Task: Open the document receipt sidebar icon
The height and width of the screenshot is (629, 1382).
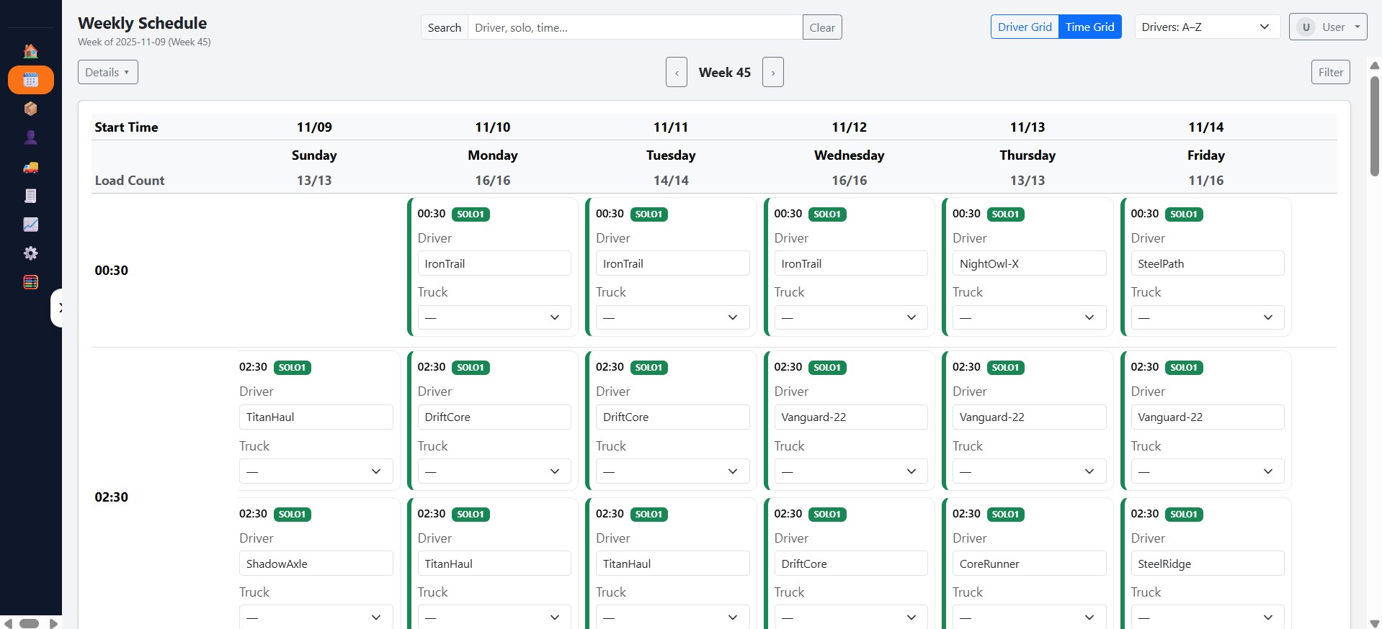Action: [30, 196]
